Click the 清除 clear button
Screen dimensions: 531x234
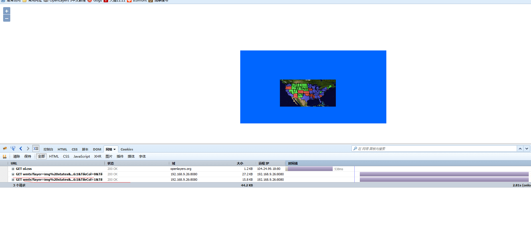pyautogui.click(x=17, y=156)
